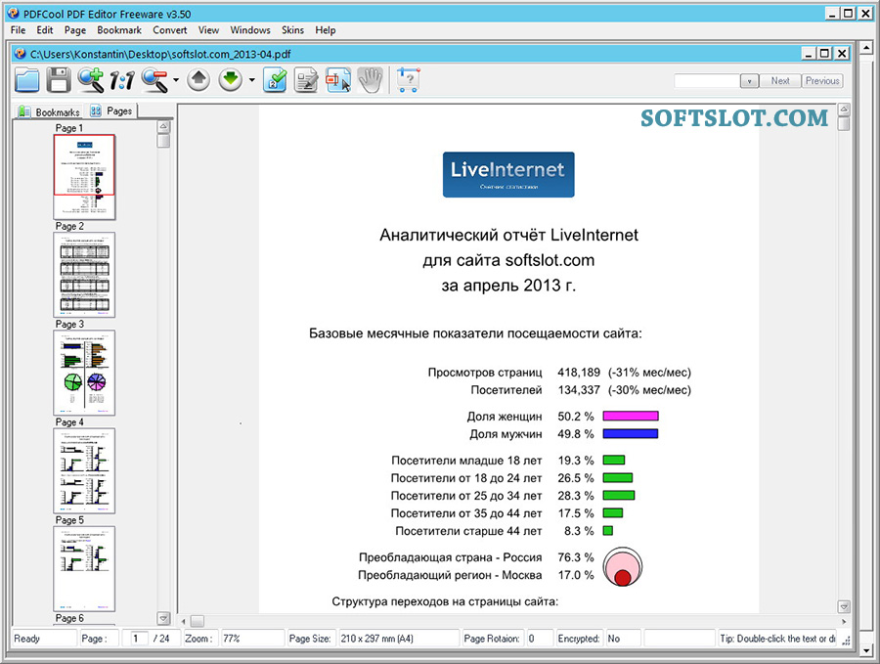Go to previous page with up arrow

pyautogui.click(x=198, y=80)
